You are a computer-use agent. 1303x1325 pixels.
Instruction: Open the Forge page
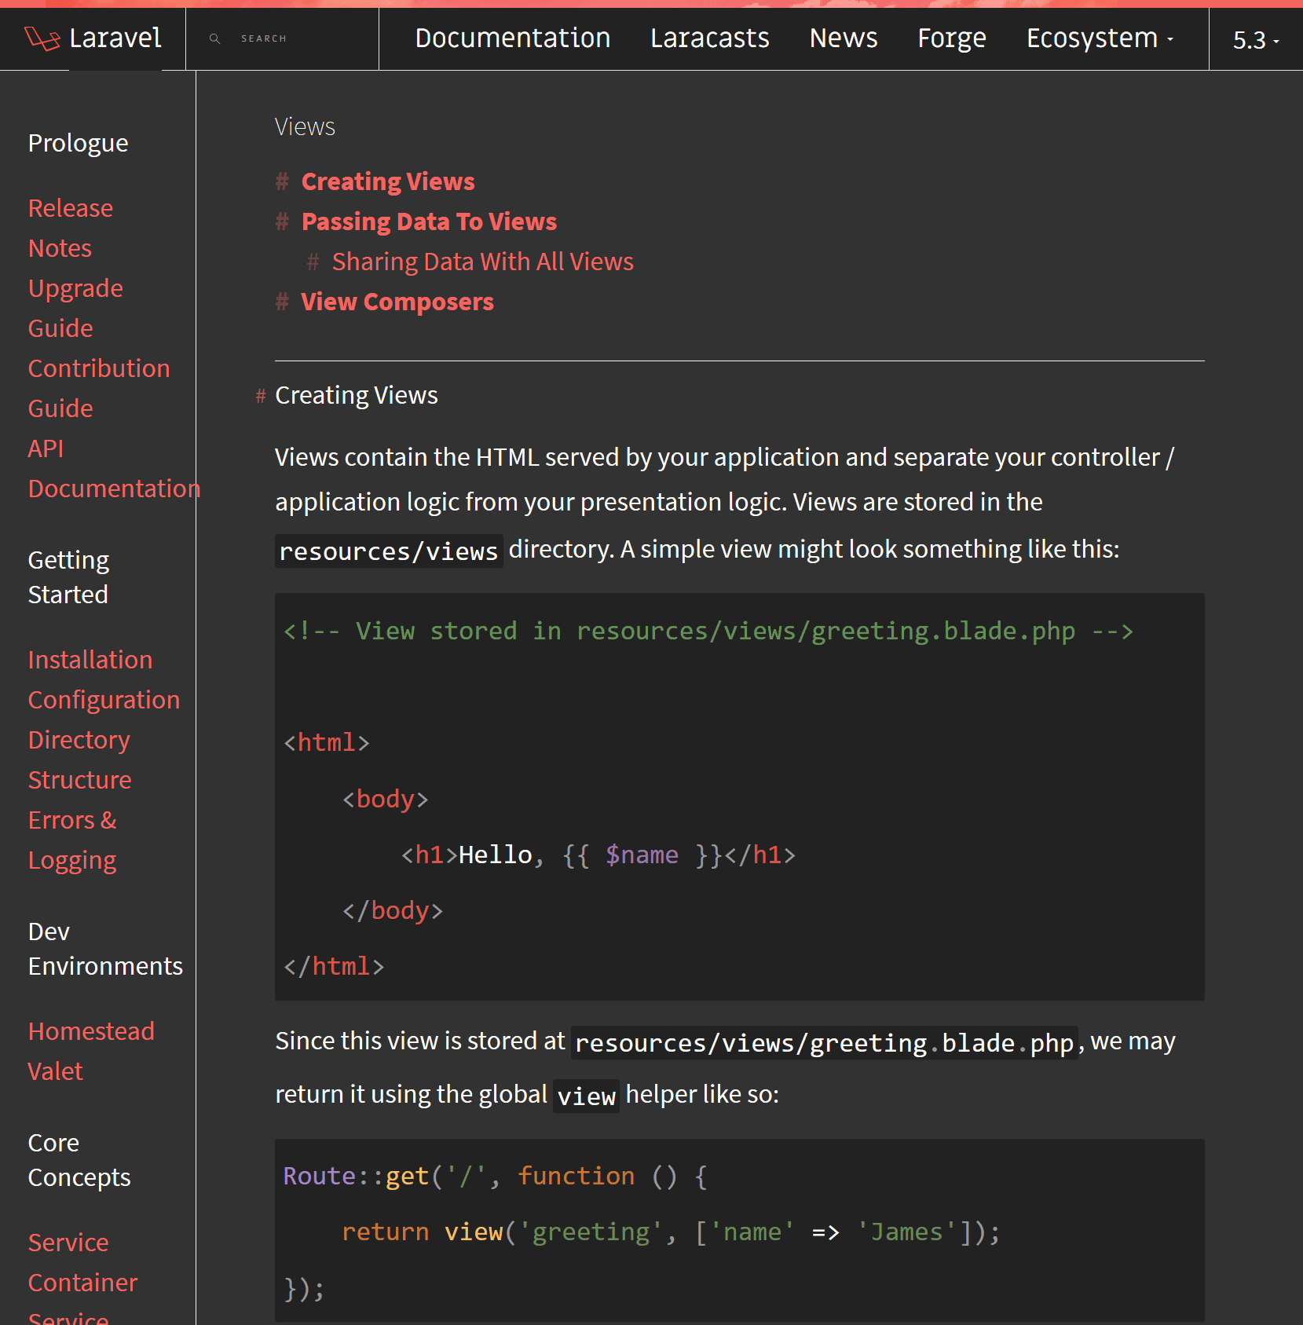pyautogui.click(x=951, y=38)
